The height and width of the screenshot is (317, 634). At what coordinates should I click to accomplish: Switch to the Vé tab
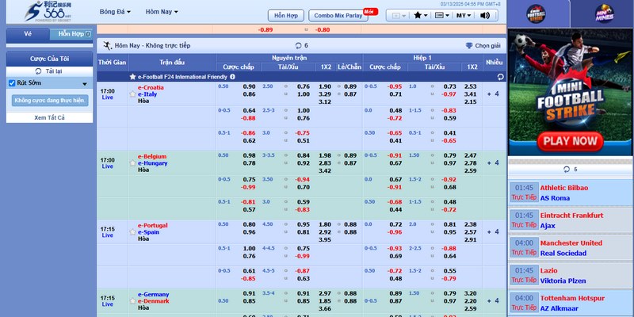pos(28,34)
